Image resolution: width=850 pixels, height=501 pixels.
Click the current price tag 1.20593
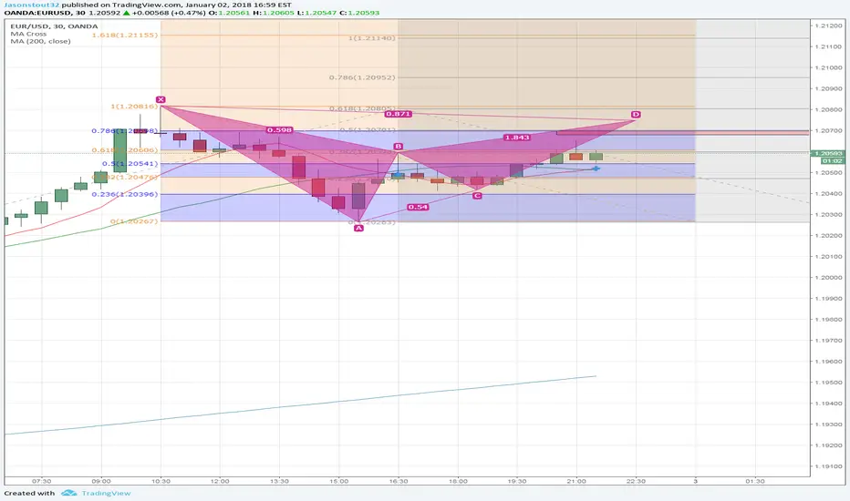click(828, 153)
